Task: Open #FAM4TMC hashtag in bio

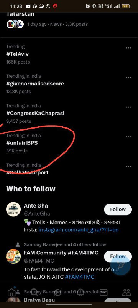Action: pyautogui.click(x=80, y=277)
